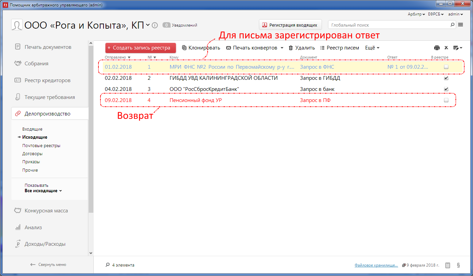Viewport: 473px width, 276px height.
Task: Click the paragraph symbol icon in status bar
Action: [x=458, y=265]
